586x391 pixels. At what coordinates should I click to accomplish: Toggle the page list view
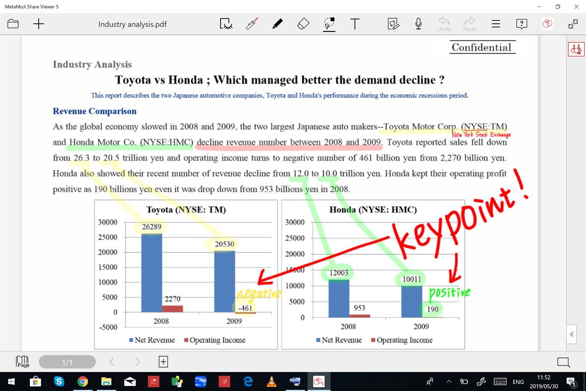click(22, 362)
